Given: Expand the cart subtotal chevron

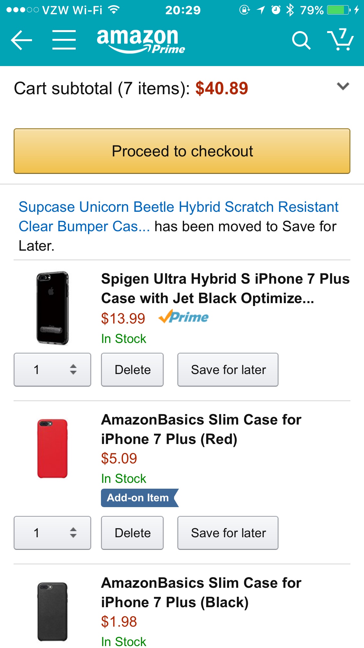Looking at the screenshot, I should (343, 86).
